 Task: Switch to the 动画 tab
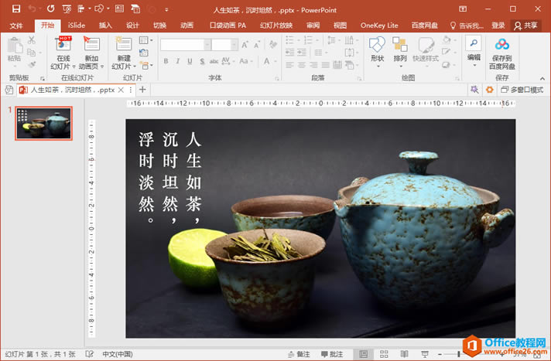(187, 26)
